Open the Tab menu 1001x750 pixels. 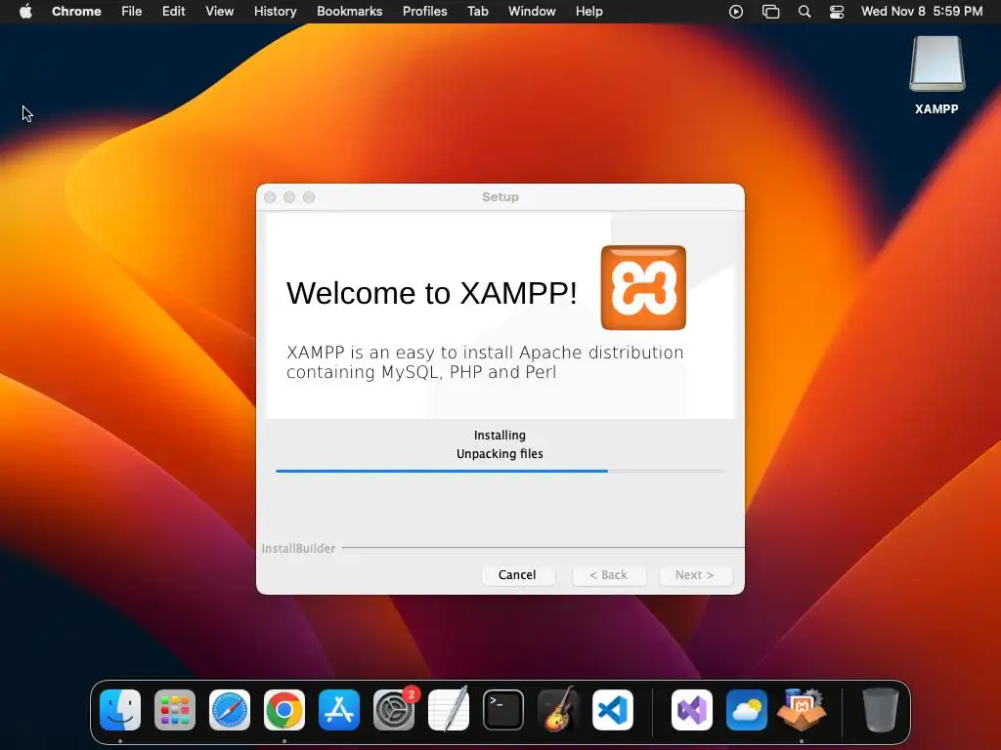[x=477, y=12]
